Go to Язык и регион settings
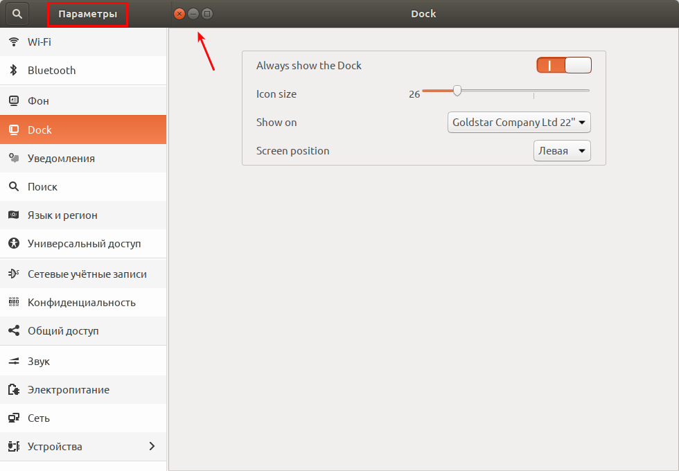679x471 pixels. coord(83,215)
